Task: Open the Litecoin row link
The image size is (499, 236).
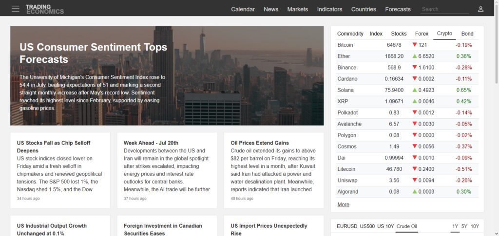Action: (x=346, y=169)
